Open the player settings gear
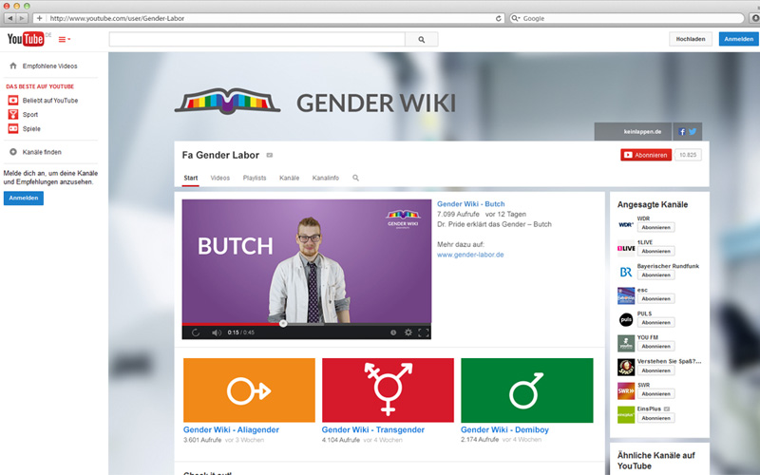This screenshot has width=760, height=475. coord(408,332)
